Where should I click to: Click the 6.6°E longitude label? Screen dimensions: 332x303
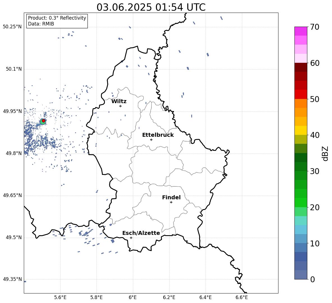coord(242,298)
